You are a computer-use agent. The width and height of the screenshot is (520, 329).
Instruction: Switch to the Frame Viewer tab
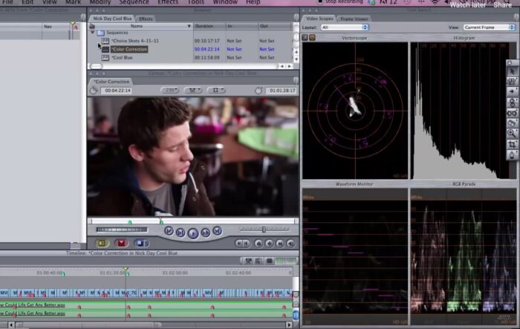click(354, 19)
